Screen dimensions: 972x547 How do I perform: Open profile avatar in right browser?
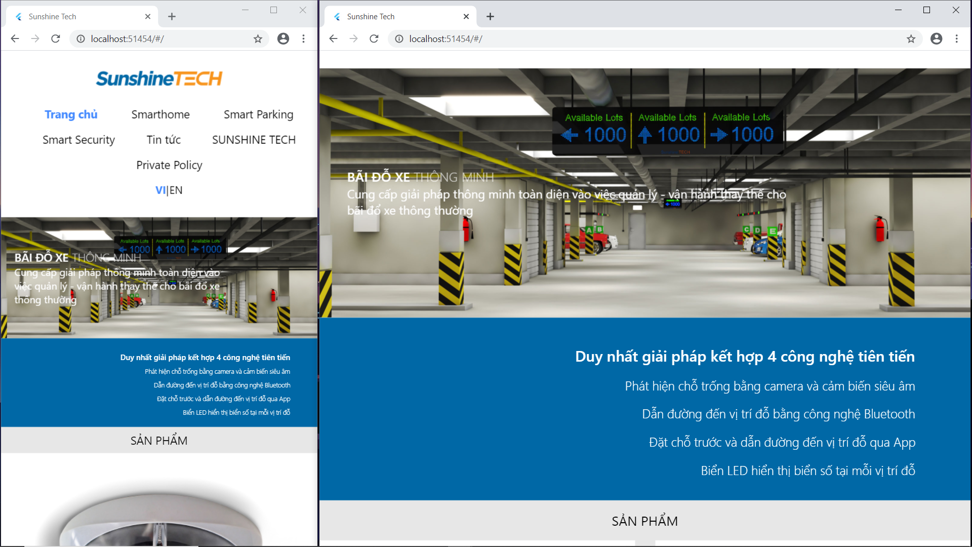pos(936,38)
